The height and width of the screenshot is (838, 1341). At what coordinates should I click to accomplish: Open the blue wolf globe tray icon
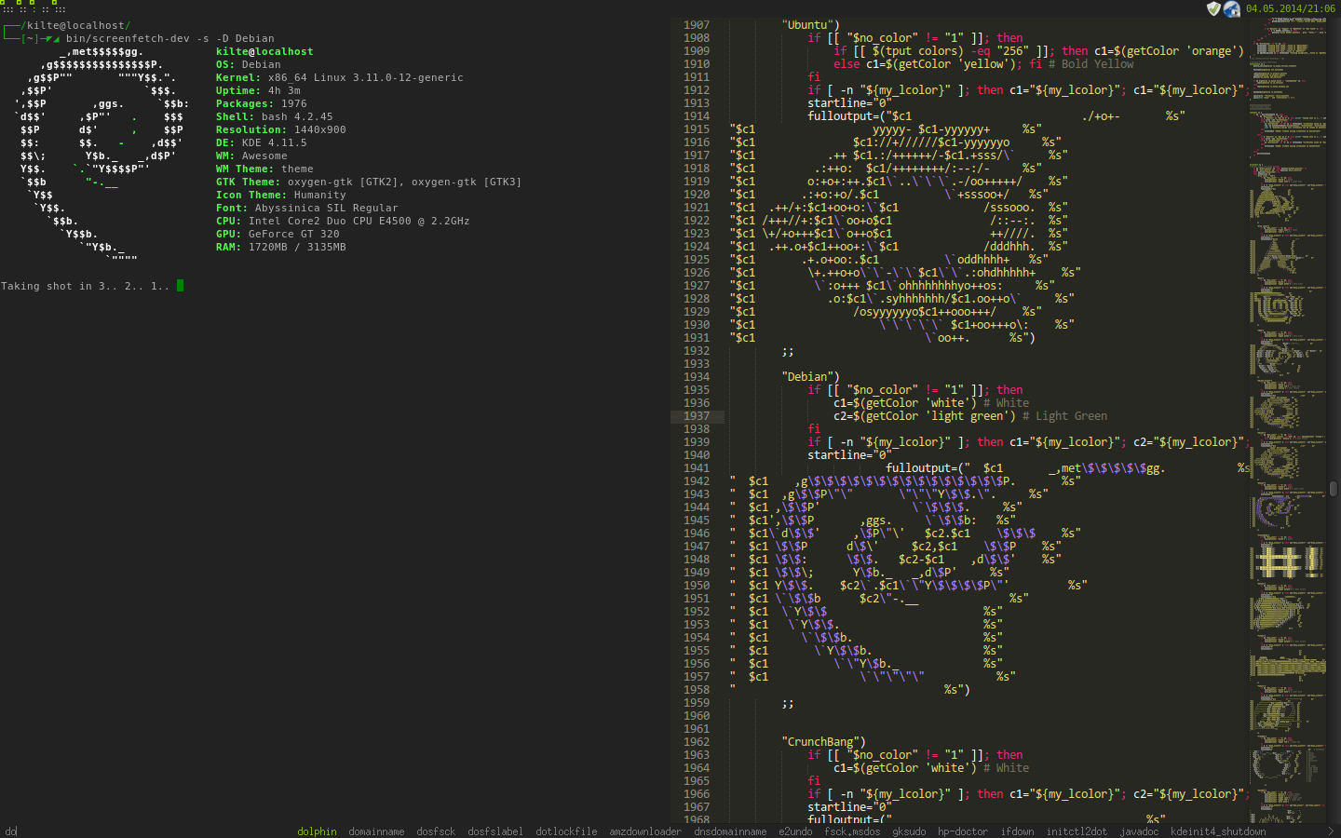[1231, 8]
